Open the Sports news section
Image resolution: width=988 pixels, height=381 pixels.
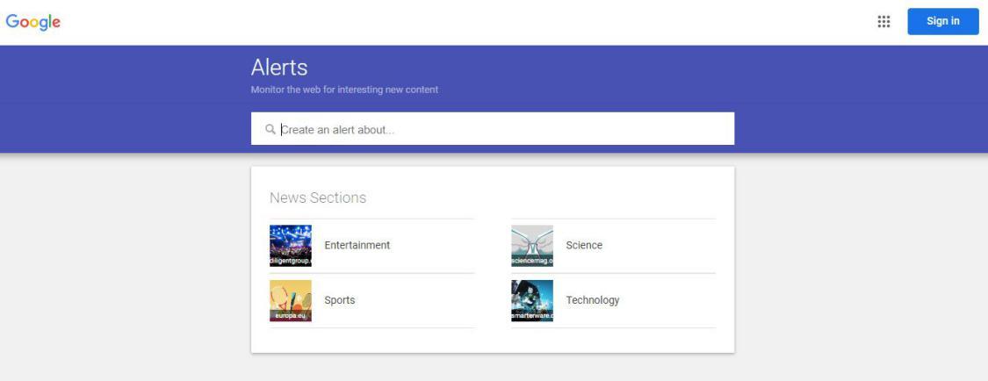coord(371,300)
